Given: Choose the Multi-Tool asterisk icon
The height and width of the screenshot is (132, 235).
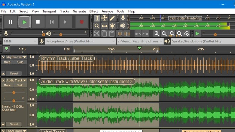Looking at the screenshot, I should (x=112, y=26).
